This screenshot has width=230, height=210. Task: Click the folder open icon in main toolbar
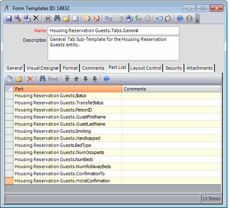coord(66,18)
